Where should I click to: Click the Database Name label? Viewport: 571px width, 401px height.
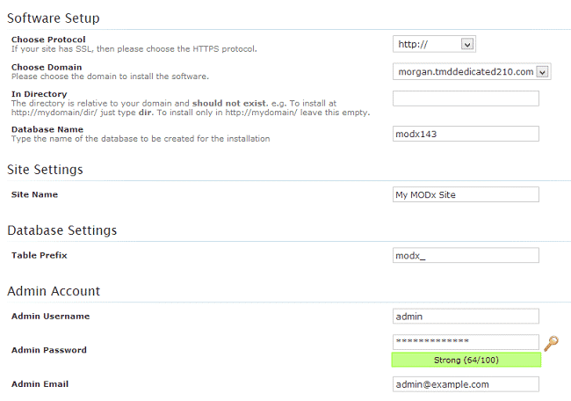click(46, 129)
